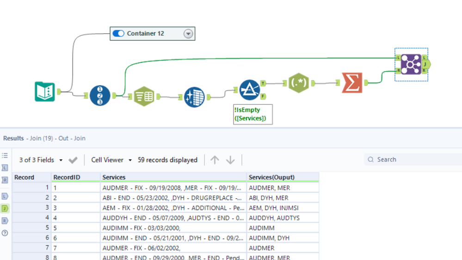The height and width of the screenshot is (260, 462).
Task: Show the R output anchor data in Results
Action: (5, 221)
